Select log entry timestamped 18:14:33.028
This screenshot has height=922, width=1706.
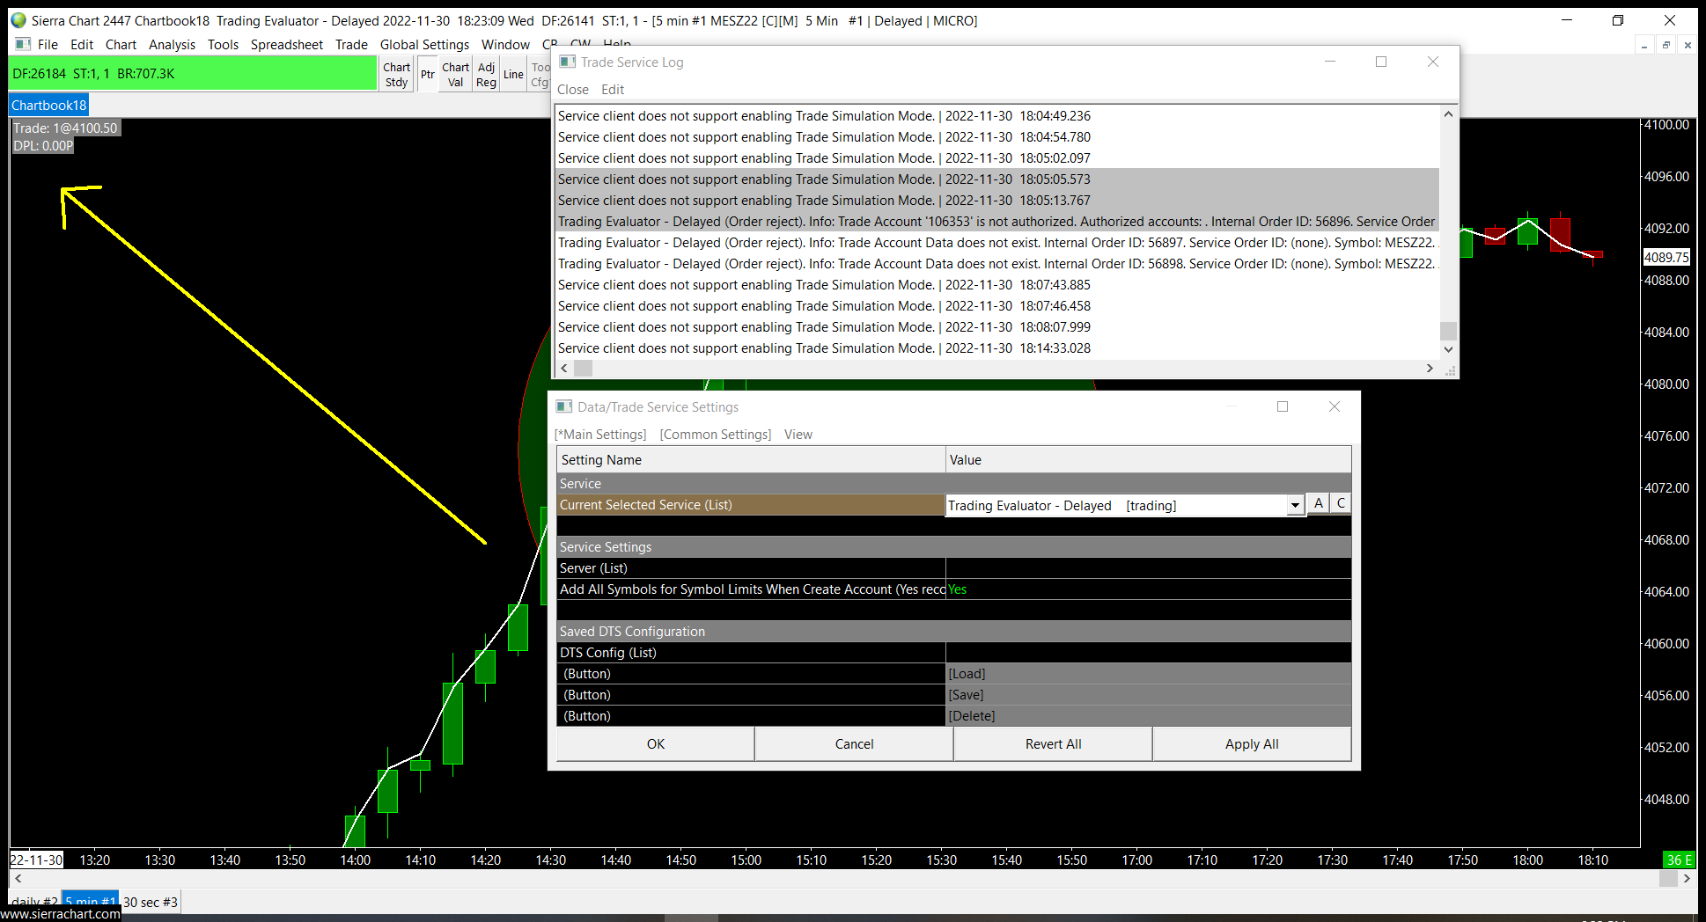click(997, 348)
